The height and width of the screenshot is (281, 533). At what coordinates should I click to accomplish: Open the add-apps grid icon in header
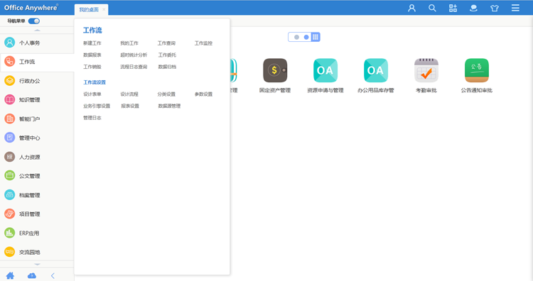pos(453,8)
